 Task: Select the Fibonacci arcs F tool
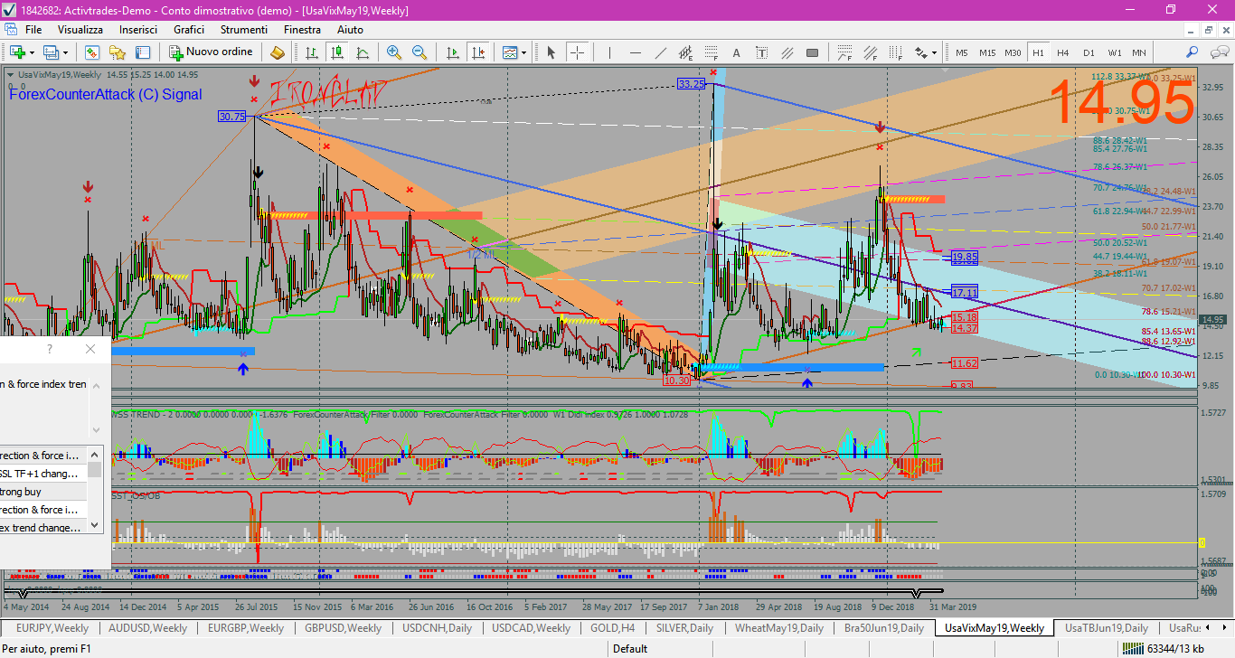point(844,52)
